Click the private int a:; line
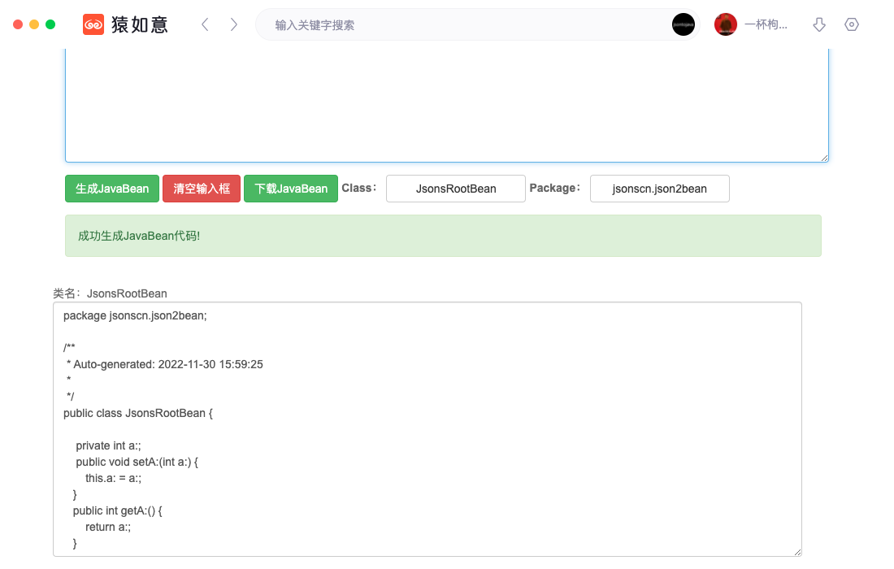The image size is (894, 569). coord(108,445)
